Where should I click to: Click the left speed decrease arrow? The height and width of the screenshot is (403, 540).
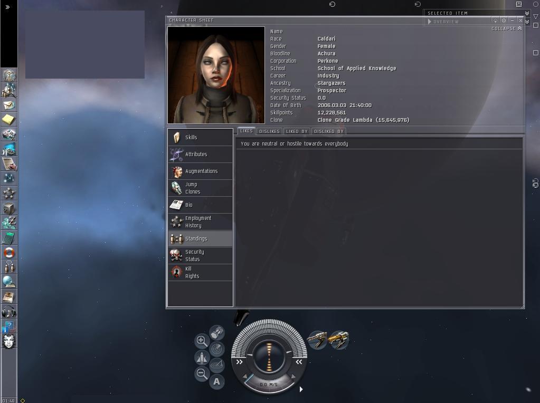coord(244,377)
